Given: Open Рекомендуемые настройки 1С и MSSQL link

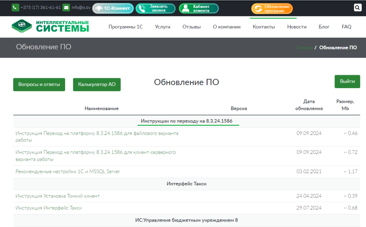Looking at the screenshot, I should [68, 171].
